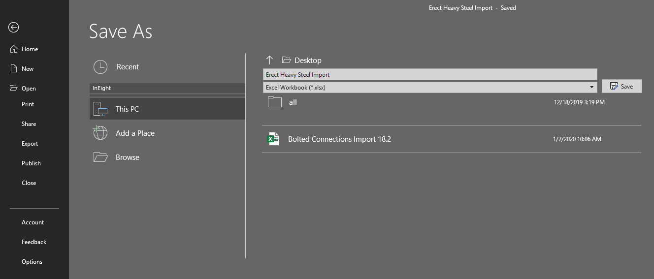Open the Share menu item
The height and width of the screenshot is (279, 654).
click(x=29, y=124)
